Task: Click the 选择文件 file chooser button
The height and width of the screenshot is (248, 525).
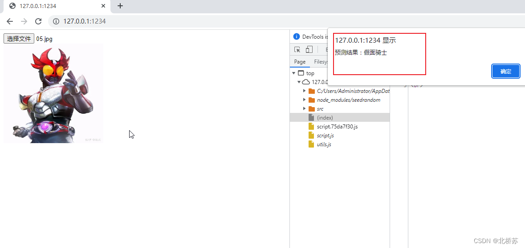Action: [19, 39]
